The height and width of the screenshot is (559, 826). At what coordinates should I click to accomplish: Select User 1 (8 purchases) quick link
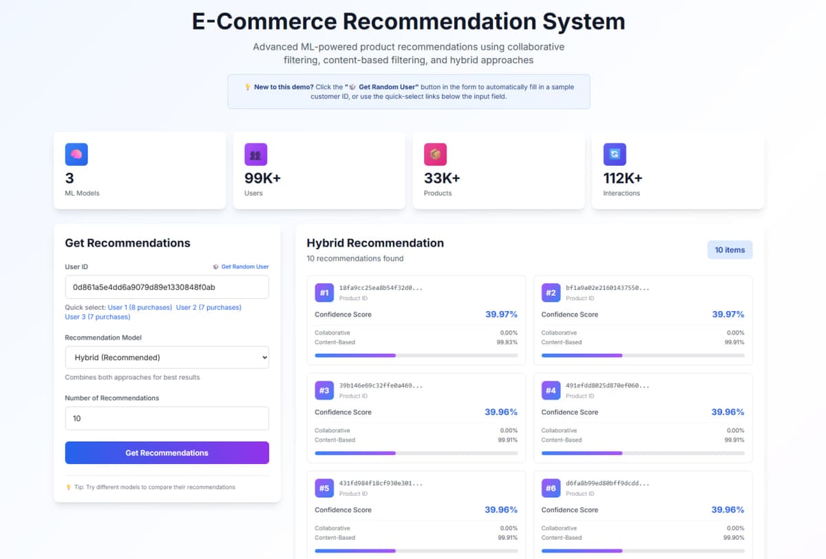140,307
